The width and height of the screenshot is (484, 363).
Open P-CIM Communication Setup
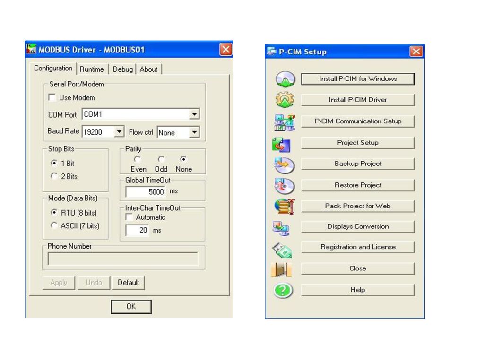[358, 121]
